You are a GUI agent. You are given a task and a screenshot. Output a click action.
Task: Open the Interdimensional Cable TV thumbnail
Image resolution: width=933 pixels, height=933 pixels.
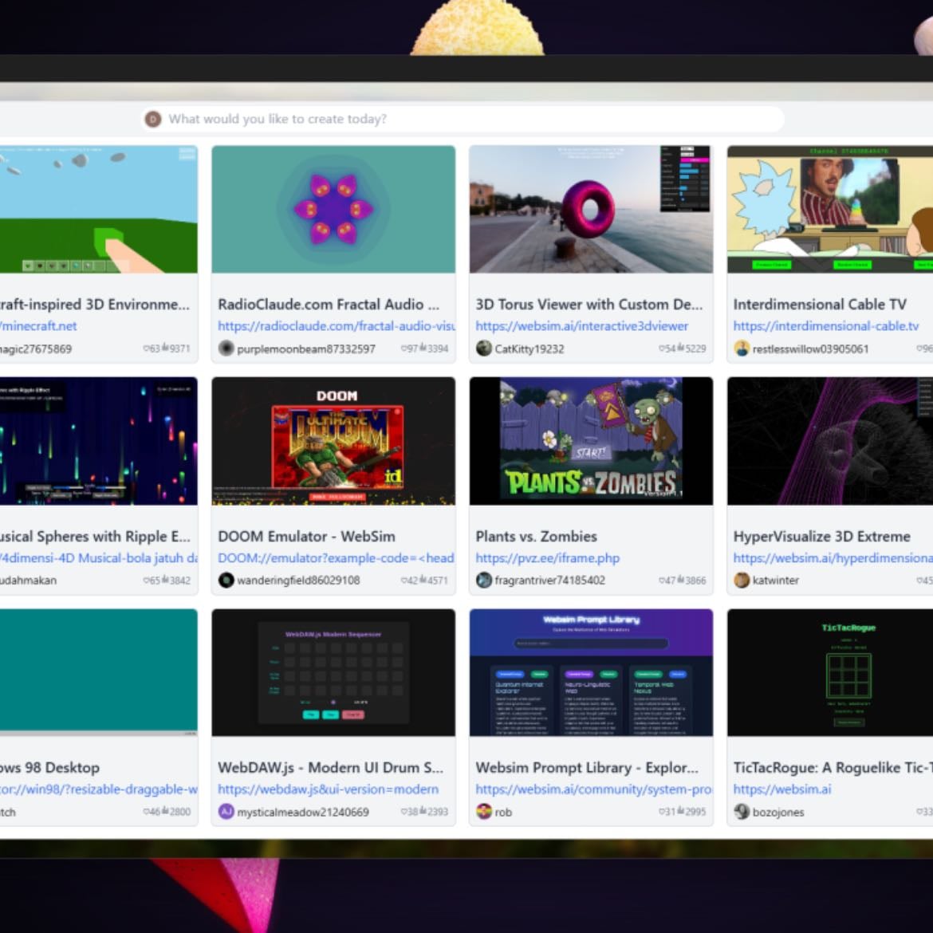(830, 210)
